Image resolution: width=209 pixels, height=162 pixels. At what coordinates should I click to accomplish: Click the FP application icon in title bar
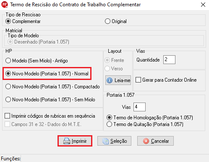click(x=5, y=5)
